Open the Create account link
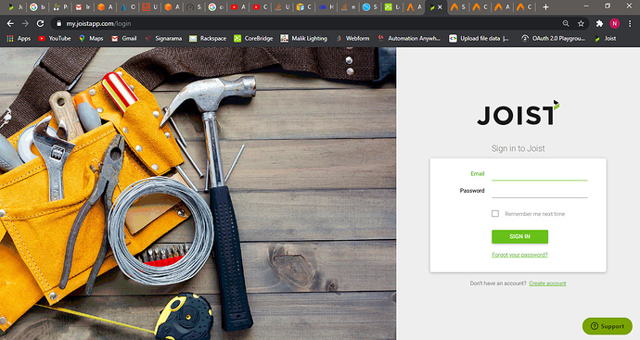 tap(547, 283)
